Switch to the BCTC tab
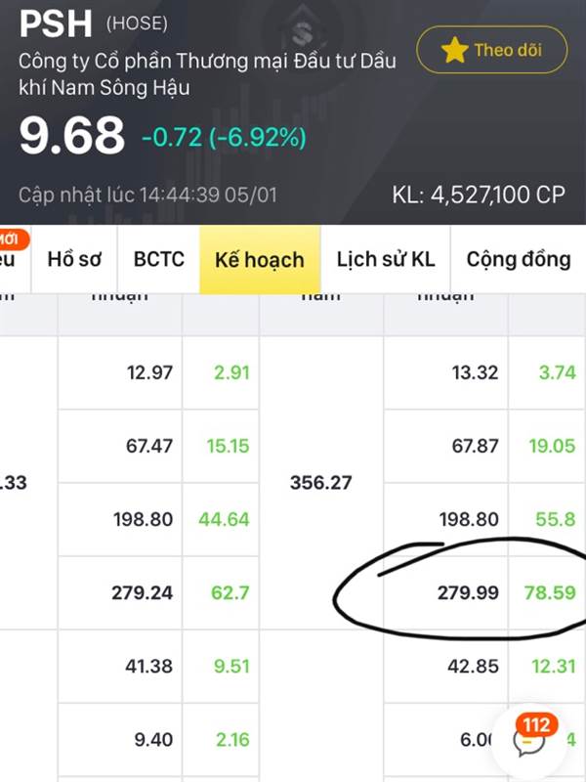Viewport: 586px width, 782px height. (x=158, y=259)
